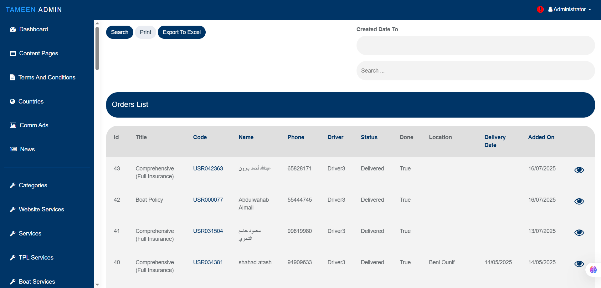
Task: View order 40 shahad atash eye icon
Action: 579,264
